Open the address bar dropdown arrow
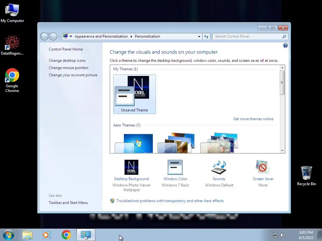 199,36
